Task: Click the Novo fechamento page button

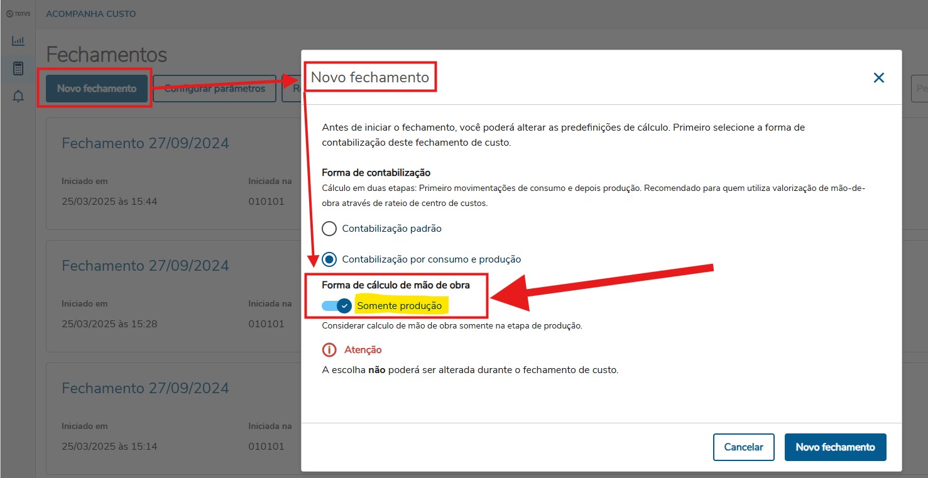Action: click(x=97, y=89)
